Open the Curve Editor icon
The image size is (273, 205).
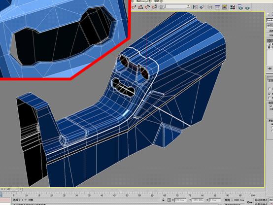click(x=217, y=7)
